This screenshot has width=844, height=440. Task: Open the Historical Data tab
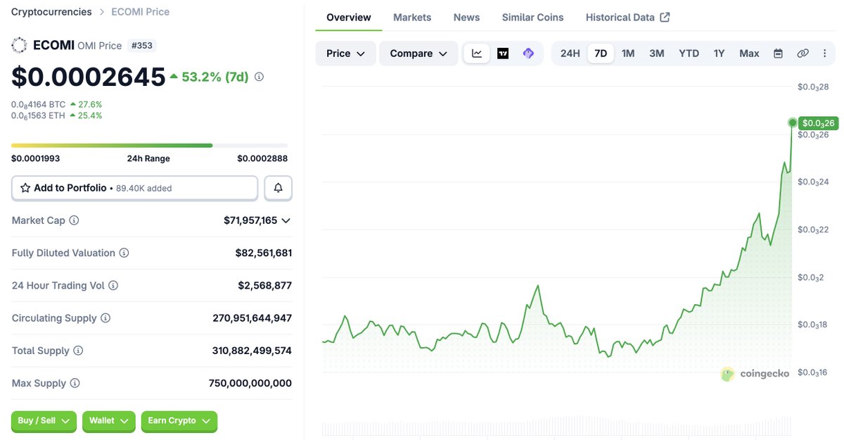(x=627, y=18)
